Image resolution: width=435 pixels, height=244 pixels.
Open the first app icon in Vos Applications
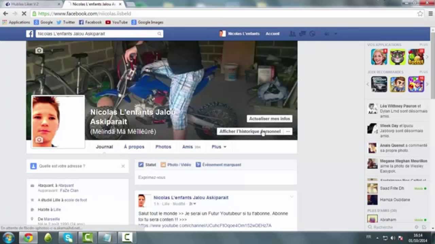(x=379, y=57)
